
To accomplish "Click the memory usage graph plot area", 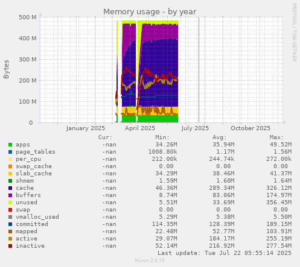I will click(x=161, y=70).
